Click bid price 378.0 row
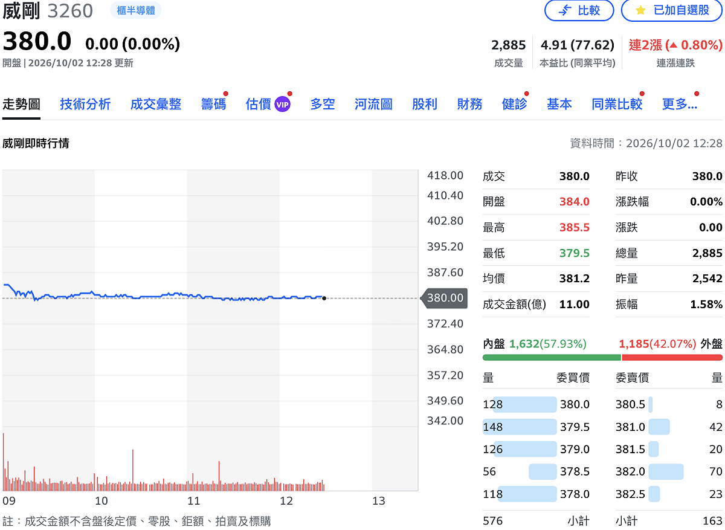Image resolution: width=725 pixels, height=530 pixels. 536,494
